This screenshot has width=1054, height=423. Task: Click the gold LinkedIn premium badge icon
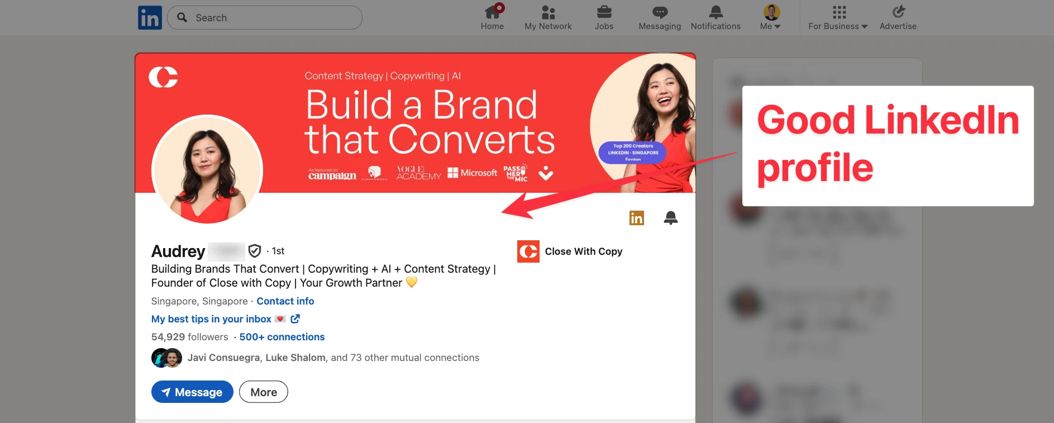637,218
